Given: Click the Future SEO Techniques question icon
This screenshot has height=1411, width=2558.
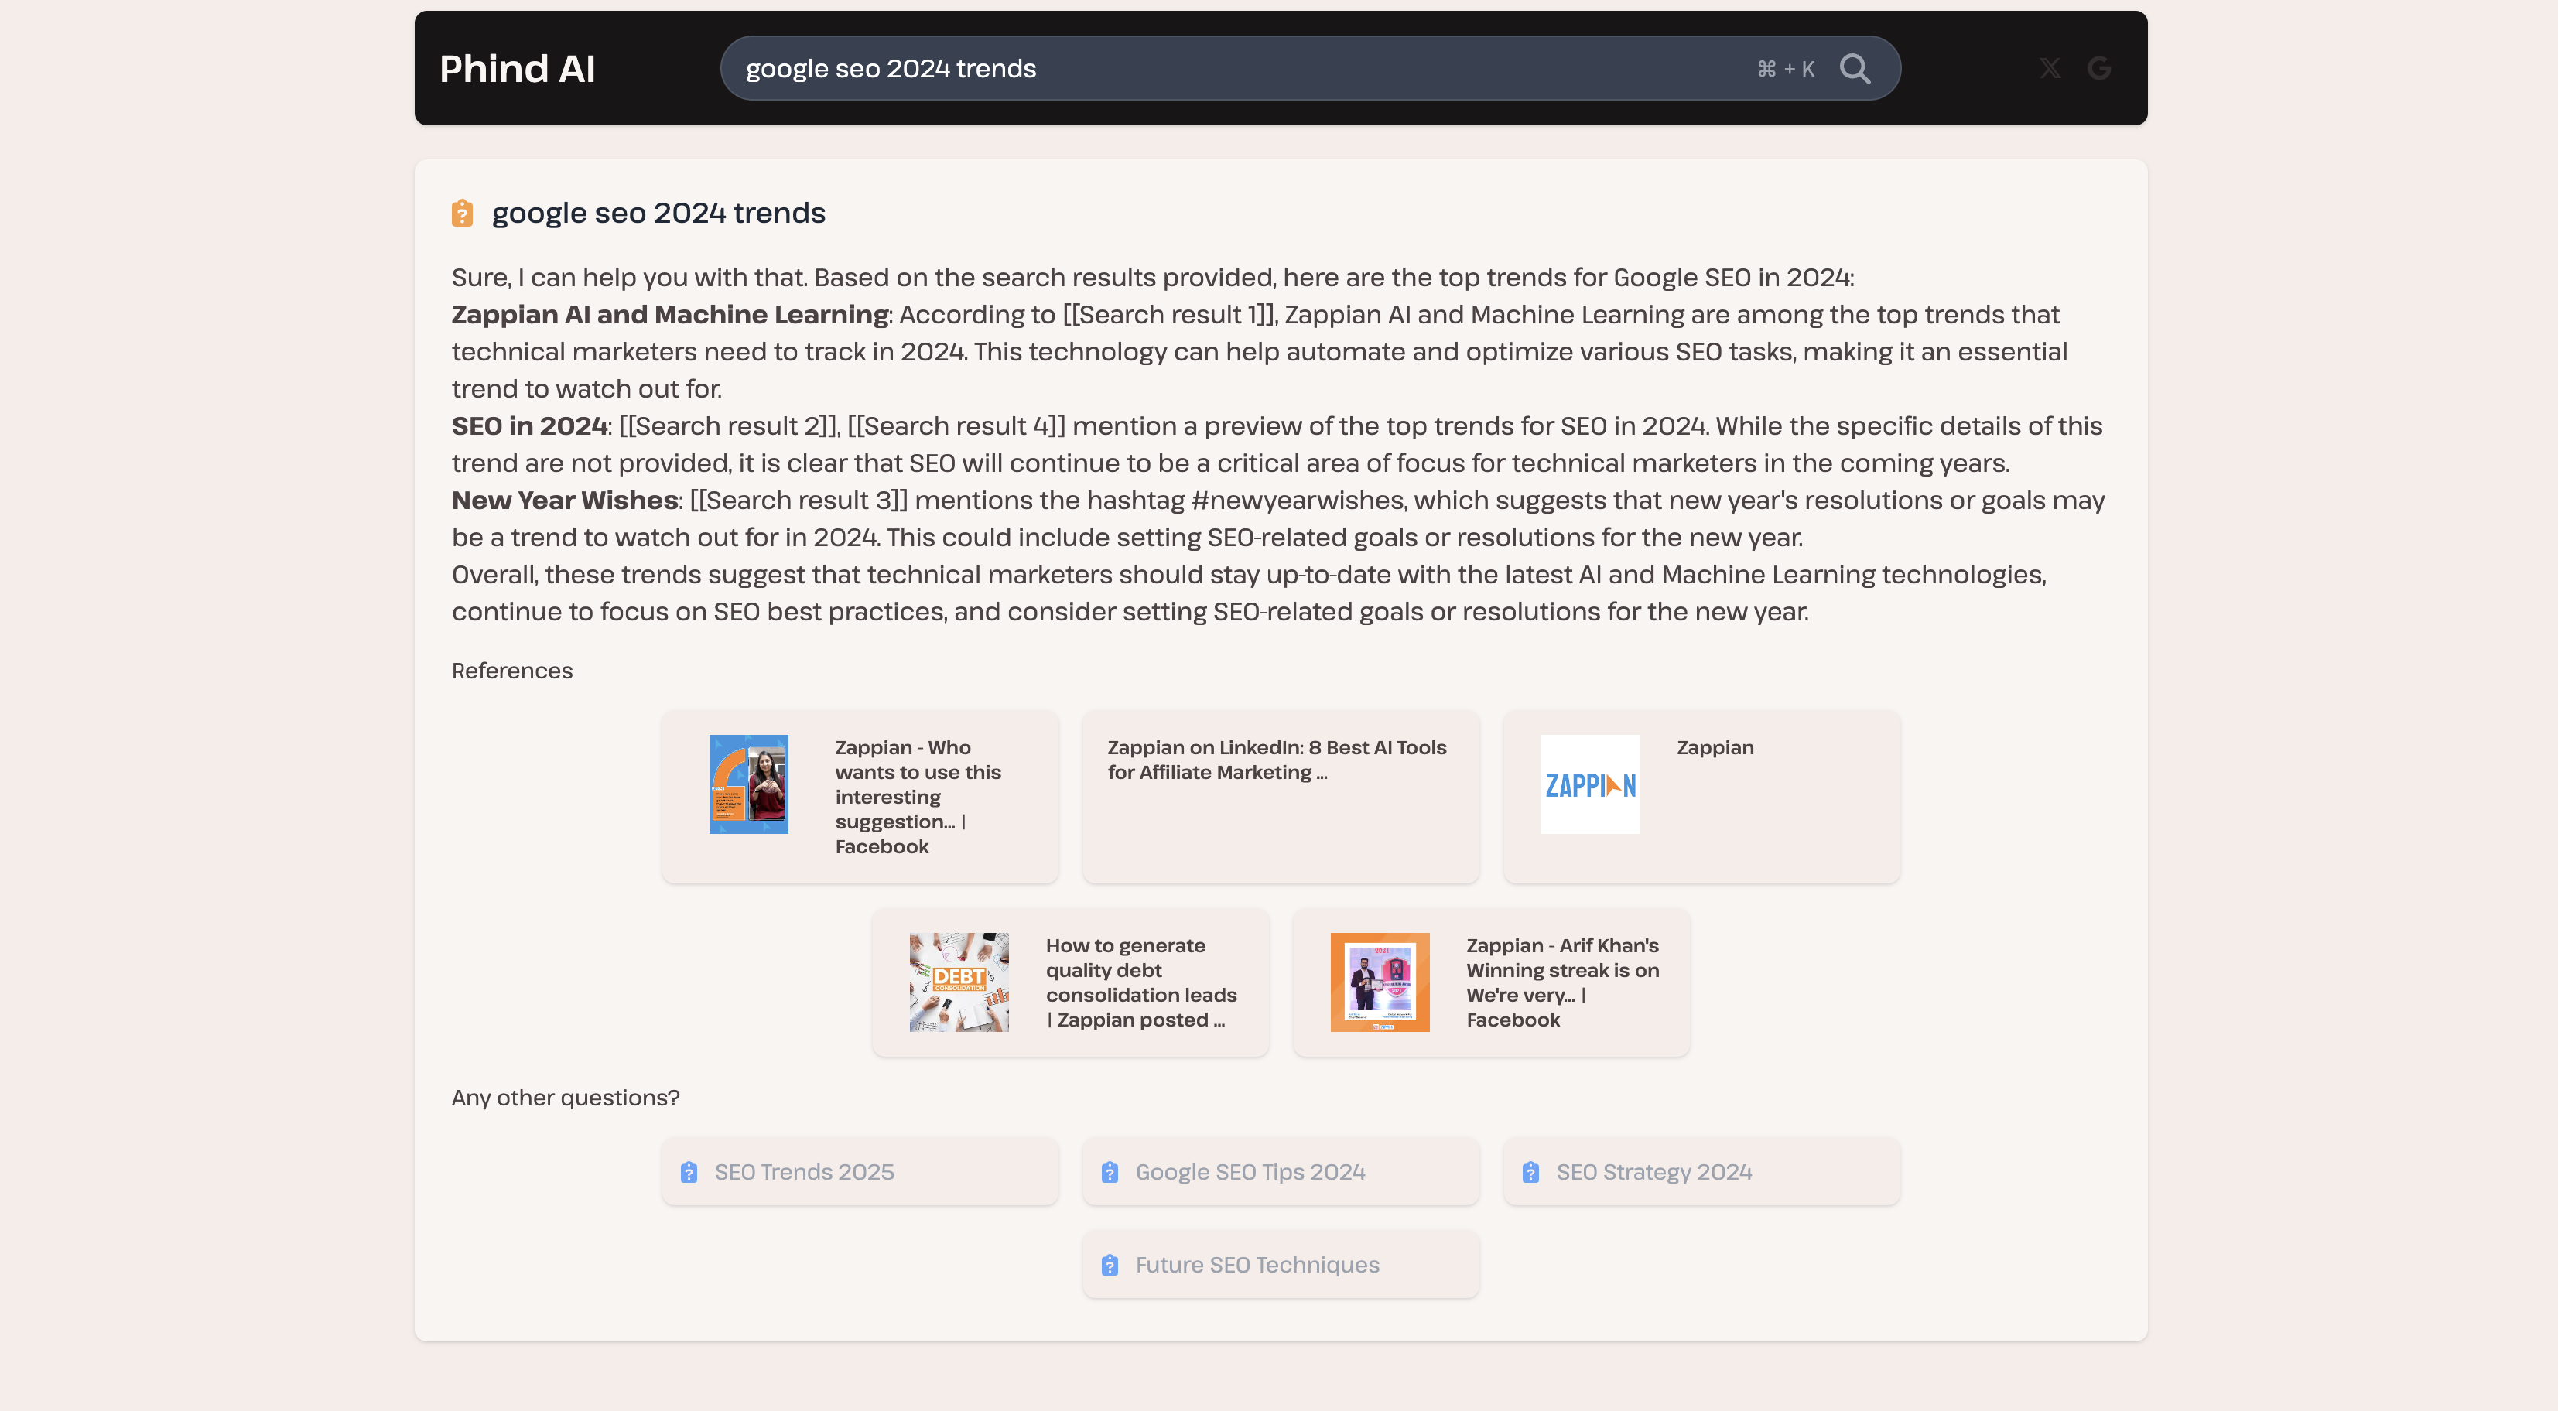Looking at the screenshot, I should tap(1110, 1265).
